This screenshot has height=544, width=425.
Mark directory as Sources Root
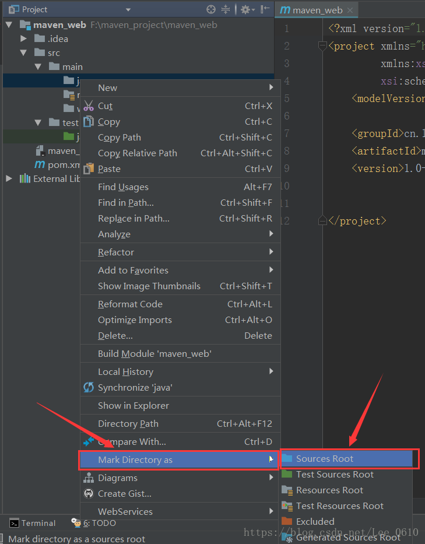tap(346, 459)
